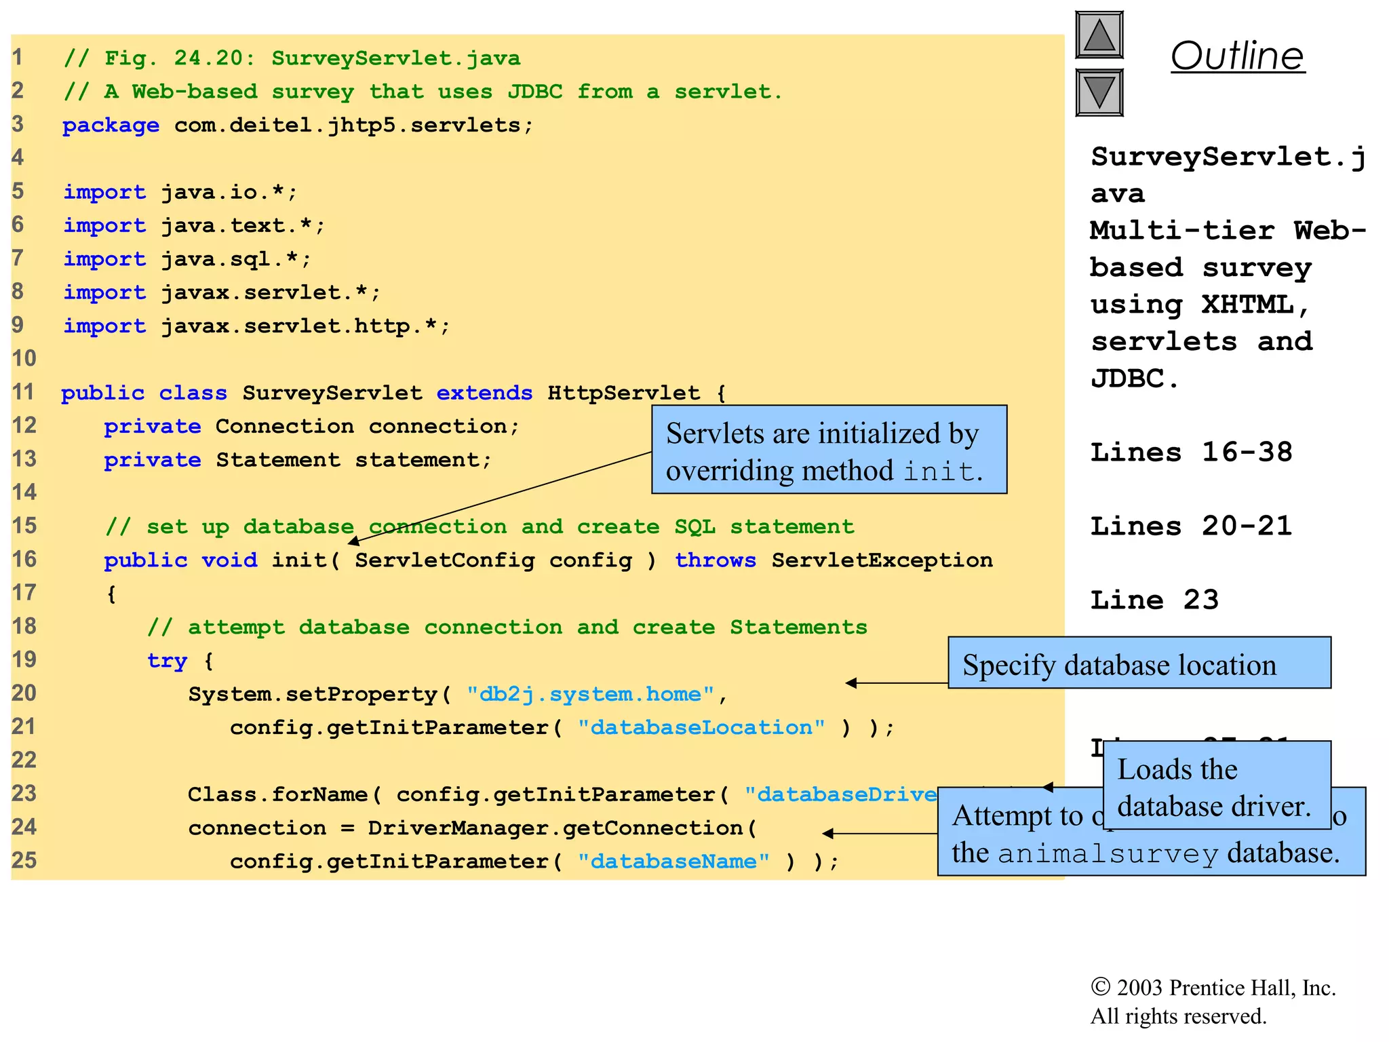The image size is (1389, 1042).
Task: Click line number 11 in the gutter
Action: point(24,392)
